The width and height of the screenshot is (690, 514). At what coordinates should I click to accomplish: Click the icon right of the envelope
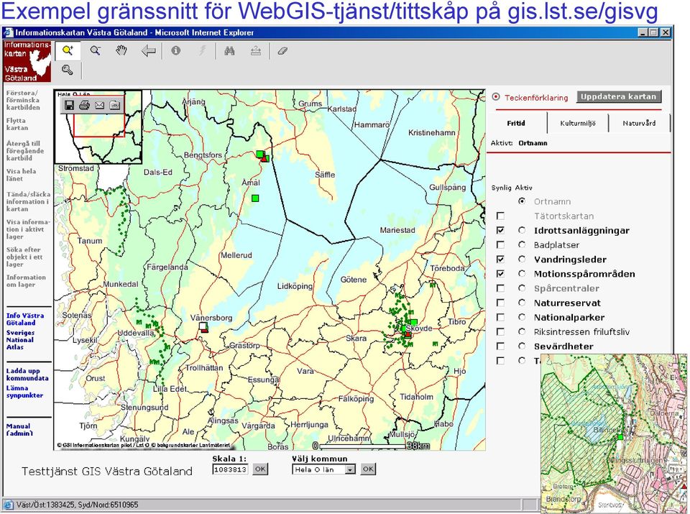(114, 105)
